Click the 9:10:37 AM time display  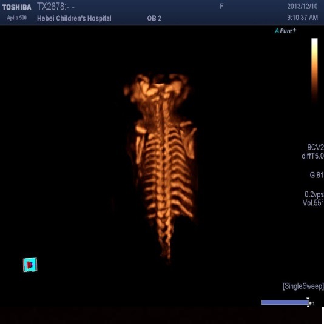click(x=303, y=18)
